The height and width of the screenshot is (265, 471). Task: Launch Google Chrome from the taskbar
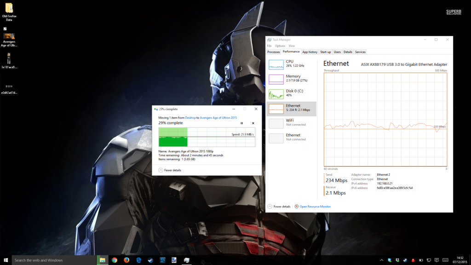[x=115, y=260]
